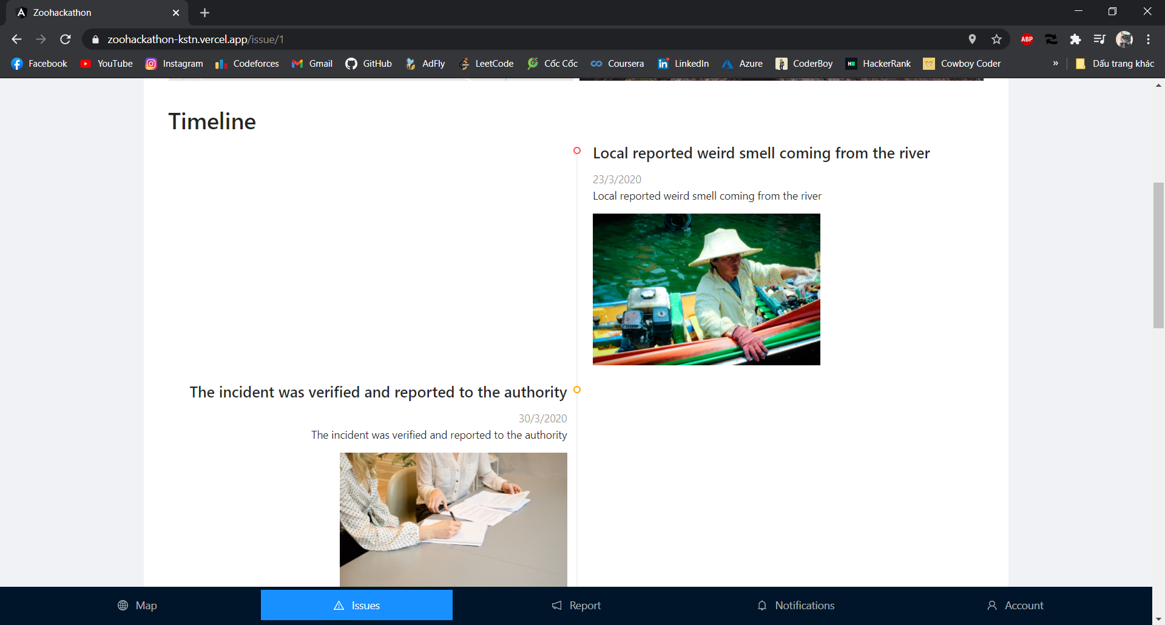Click the Timeline section heading
This screenshot has height=625, width=1165.
[212, 121]
